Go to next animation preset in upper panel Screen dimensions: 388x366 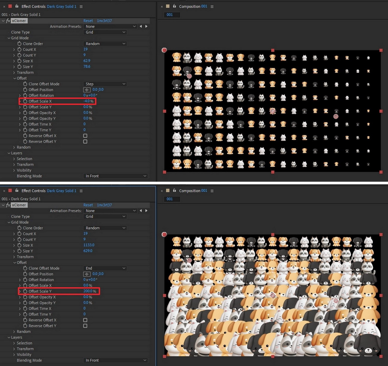146,26
